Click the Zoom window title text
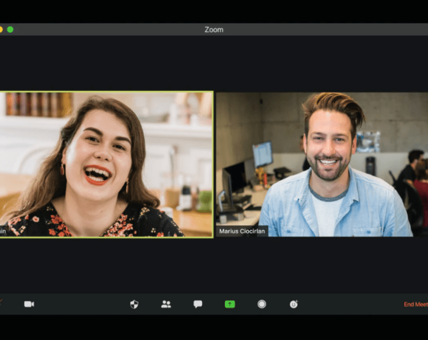The height and width of the screenshot is (340, 428). [214, 29]
